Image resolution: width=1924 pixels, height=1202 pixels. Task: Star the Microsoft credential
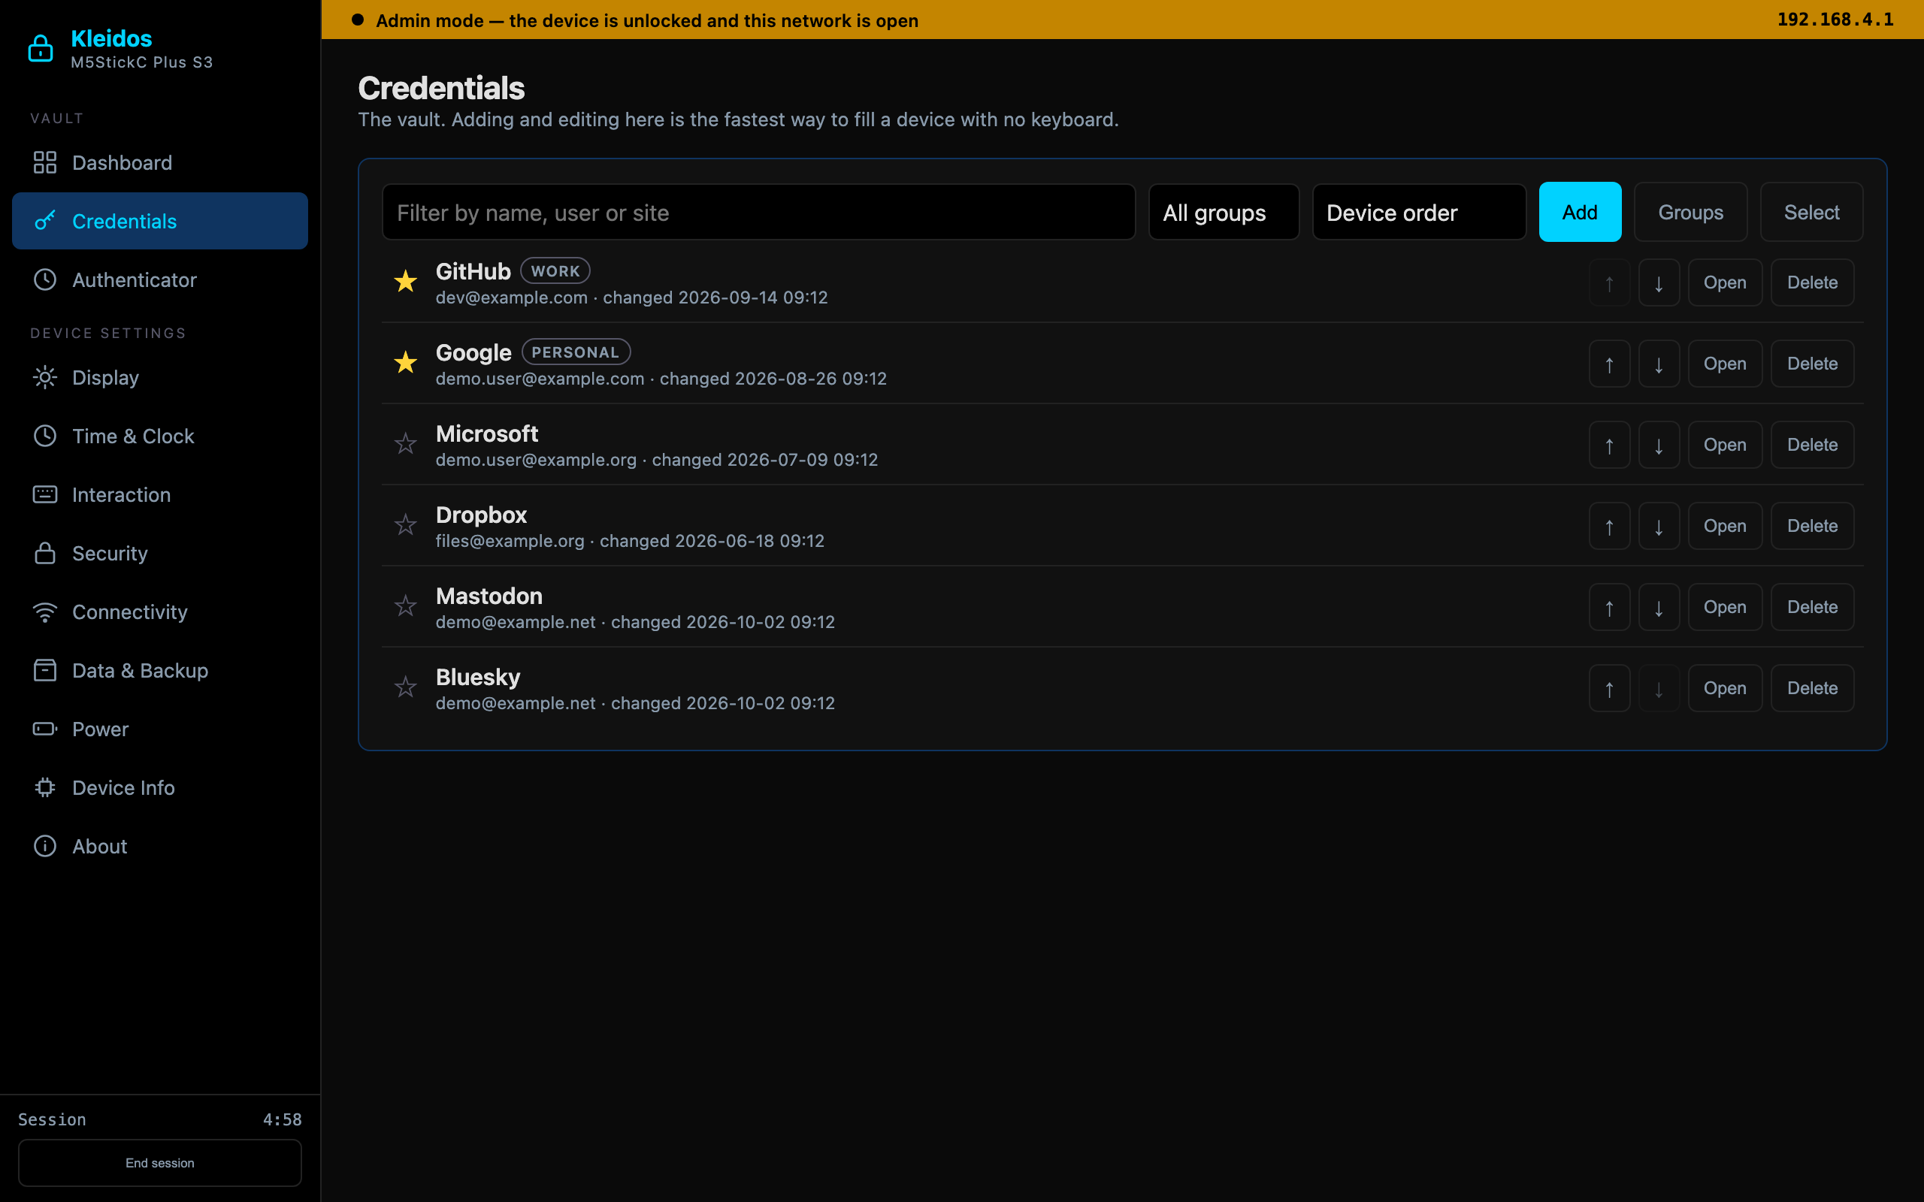tap(406, 443)
